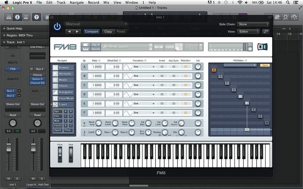Expand the Track: Inst 1 section

coord(4,42)
